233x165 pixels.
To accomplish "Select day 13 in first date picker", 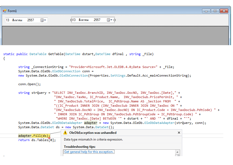I will 8,20.
